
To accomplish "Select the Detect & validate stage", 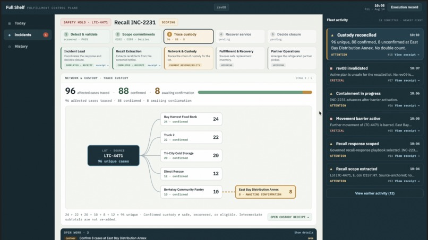I will [85, 37].
